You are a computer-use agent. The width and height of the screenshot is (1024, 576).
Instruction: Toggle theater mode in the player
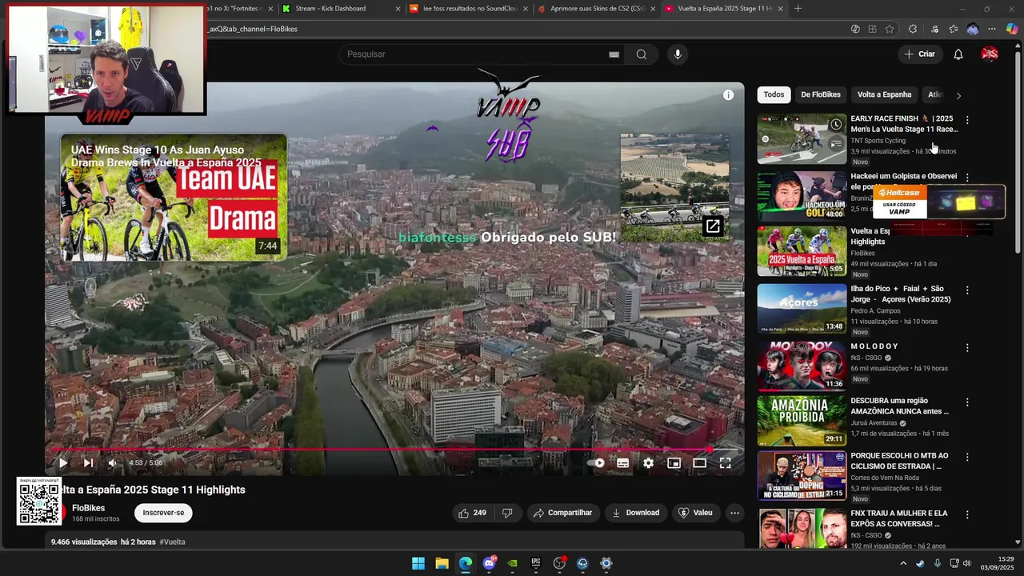[699, 462]
